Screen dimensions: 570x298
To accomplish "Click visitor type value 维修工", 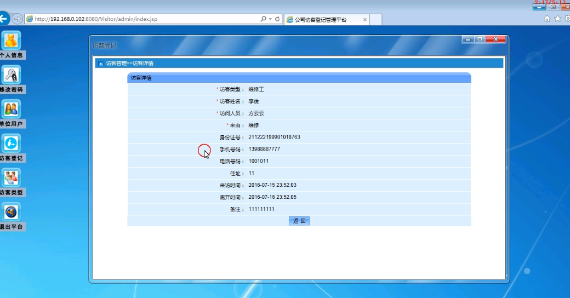I will [256, 89].
